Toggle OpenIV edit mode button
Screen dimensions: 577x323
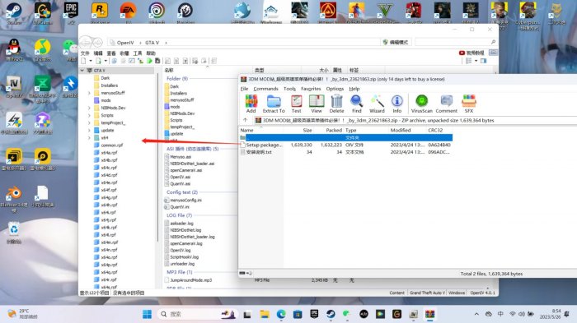[x=396, y=42]
